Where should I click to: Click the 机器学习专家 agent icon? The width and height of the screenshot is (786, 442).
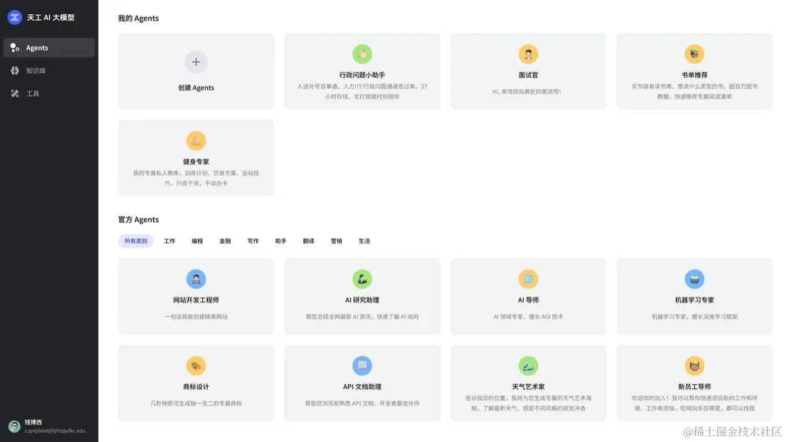pos(694,279)
